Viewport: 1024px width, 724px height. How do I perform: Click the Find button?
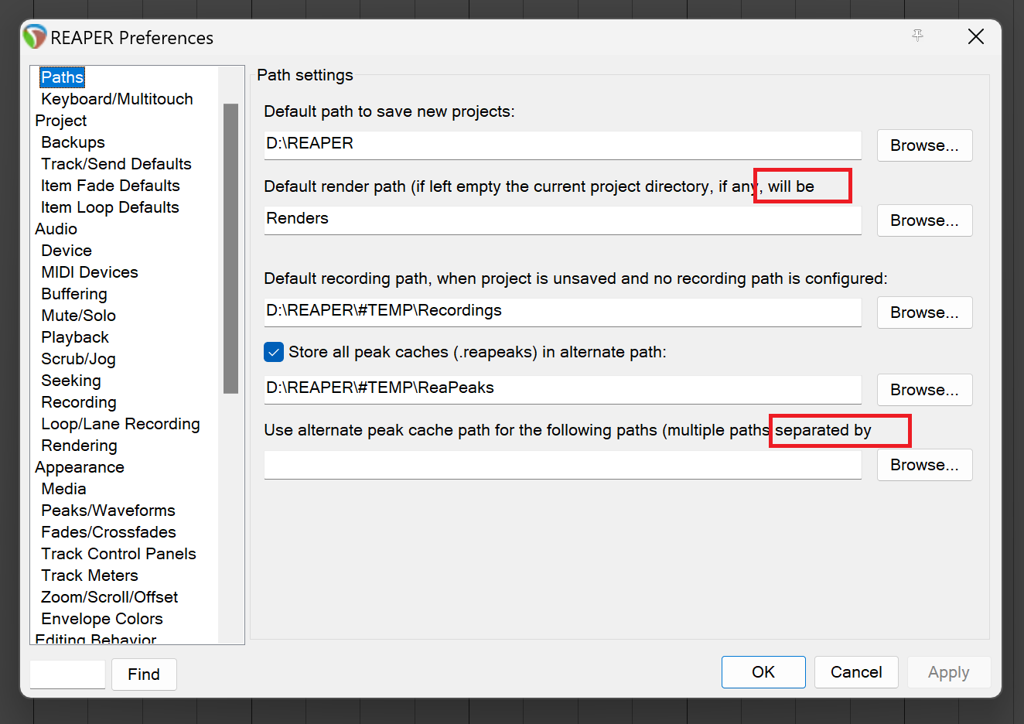tap(144, 674)
